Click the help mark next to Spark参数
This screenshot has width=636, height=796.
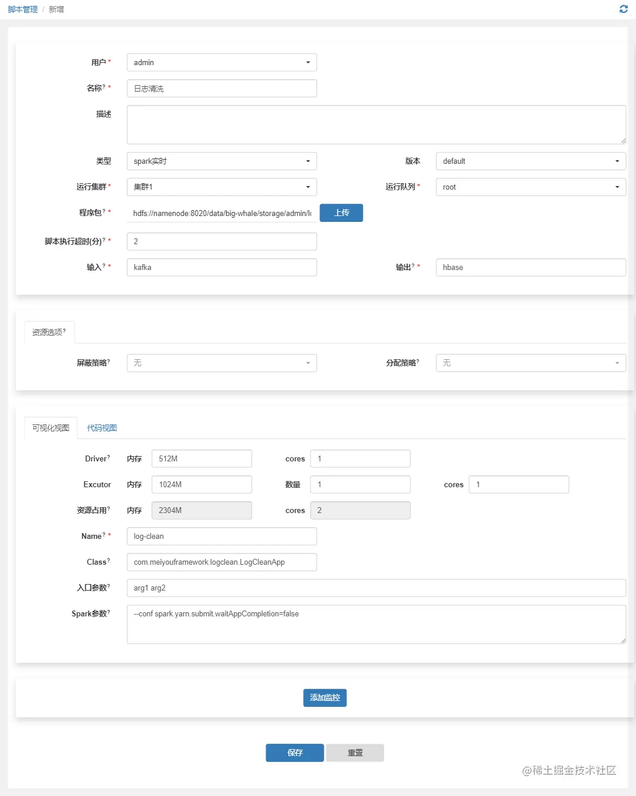pos(109,612)
